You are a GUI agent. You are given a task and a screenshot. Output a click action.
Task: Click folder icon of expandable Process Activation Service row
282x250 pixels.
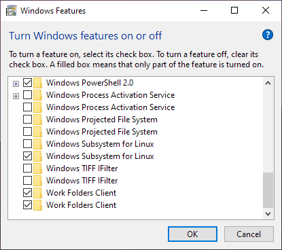pos(37,95)
